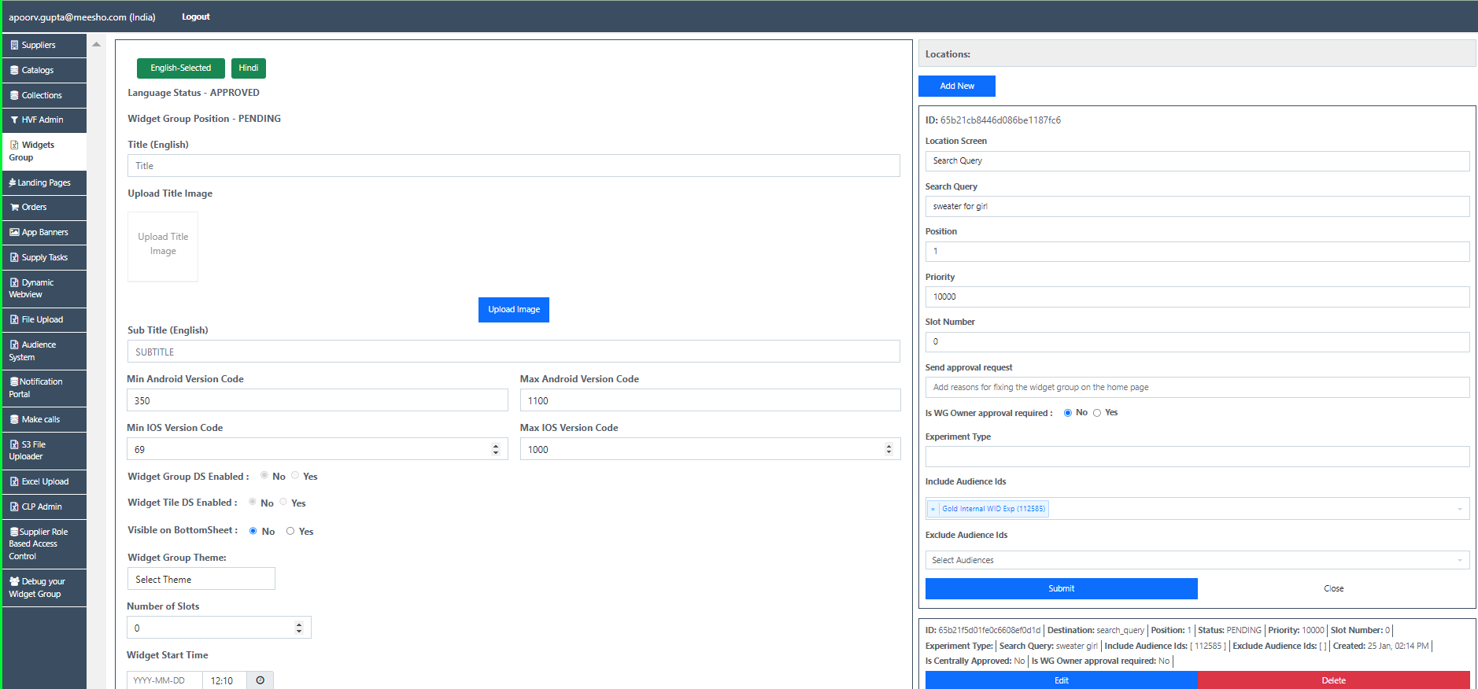The height and width of the screenshot is (689, 1478).
Task: Click the Upload Title Image placeholder
Action: 163,246
